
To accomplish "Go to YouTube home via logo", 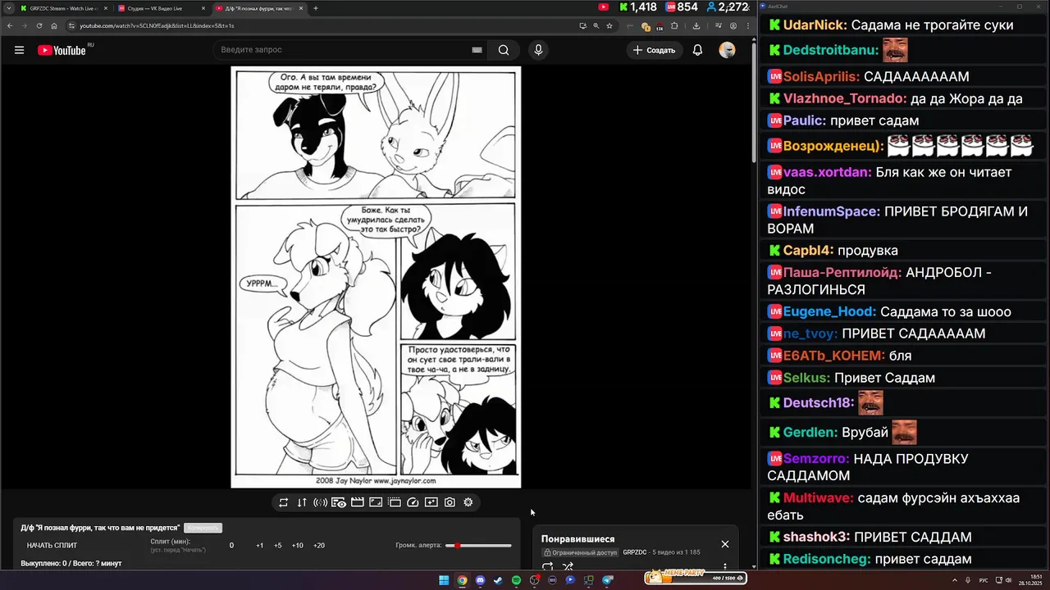I will click(62, 50).
